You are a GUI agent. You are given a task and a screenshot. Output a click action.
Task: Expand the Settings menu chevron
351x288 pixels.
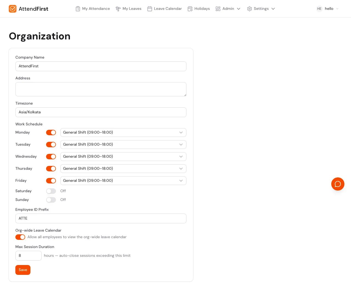tap(273, 8)
